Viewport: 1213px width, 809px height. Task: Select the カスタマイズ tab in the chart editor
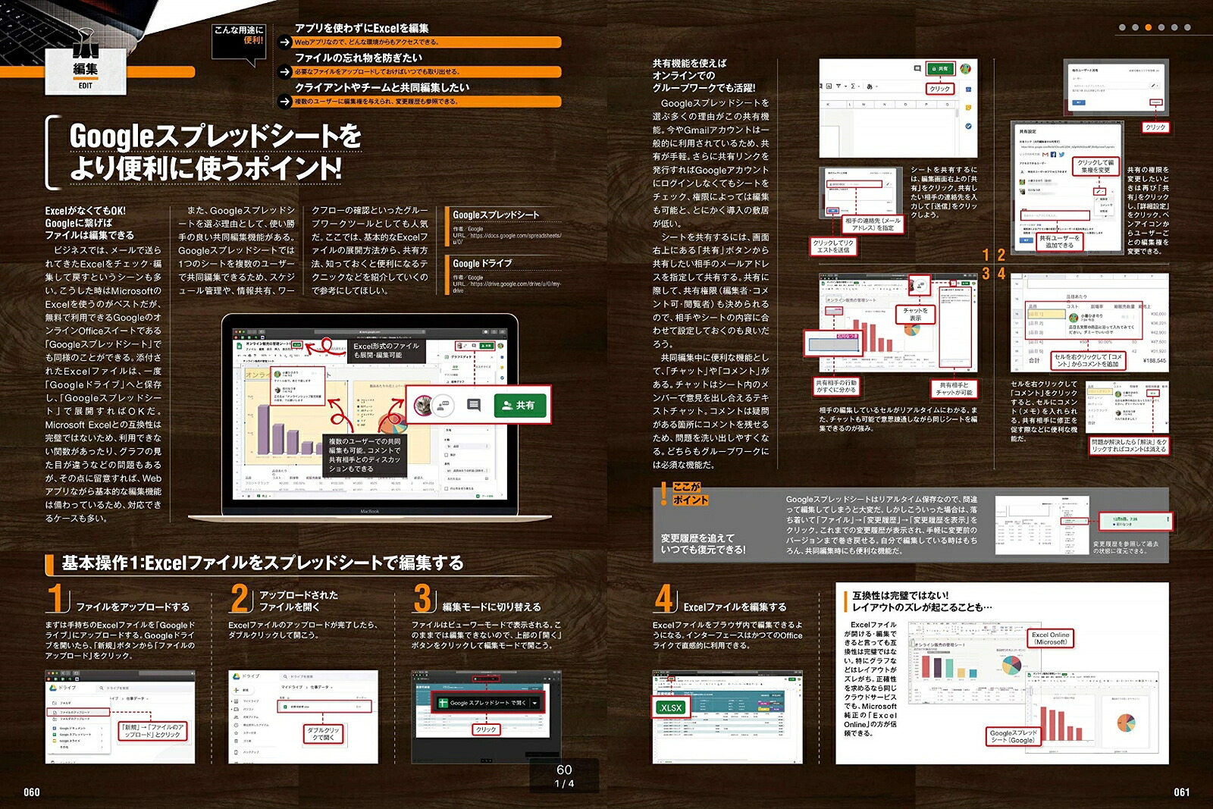484,367
